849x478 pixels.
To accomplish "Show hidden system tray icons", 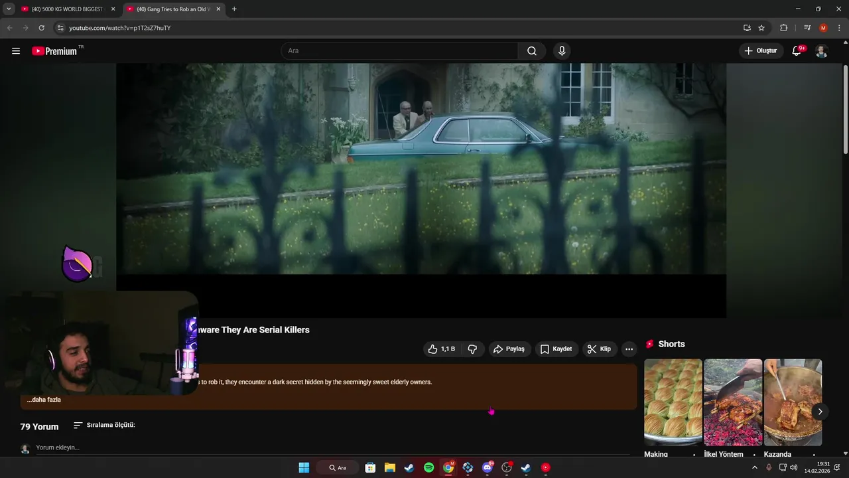I will [754, 467].
